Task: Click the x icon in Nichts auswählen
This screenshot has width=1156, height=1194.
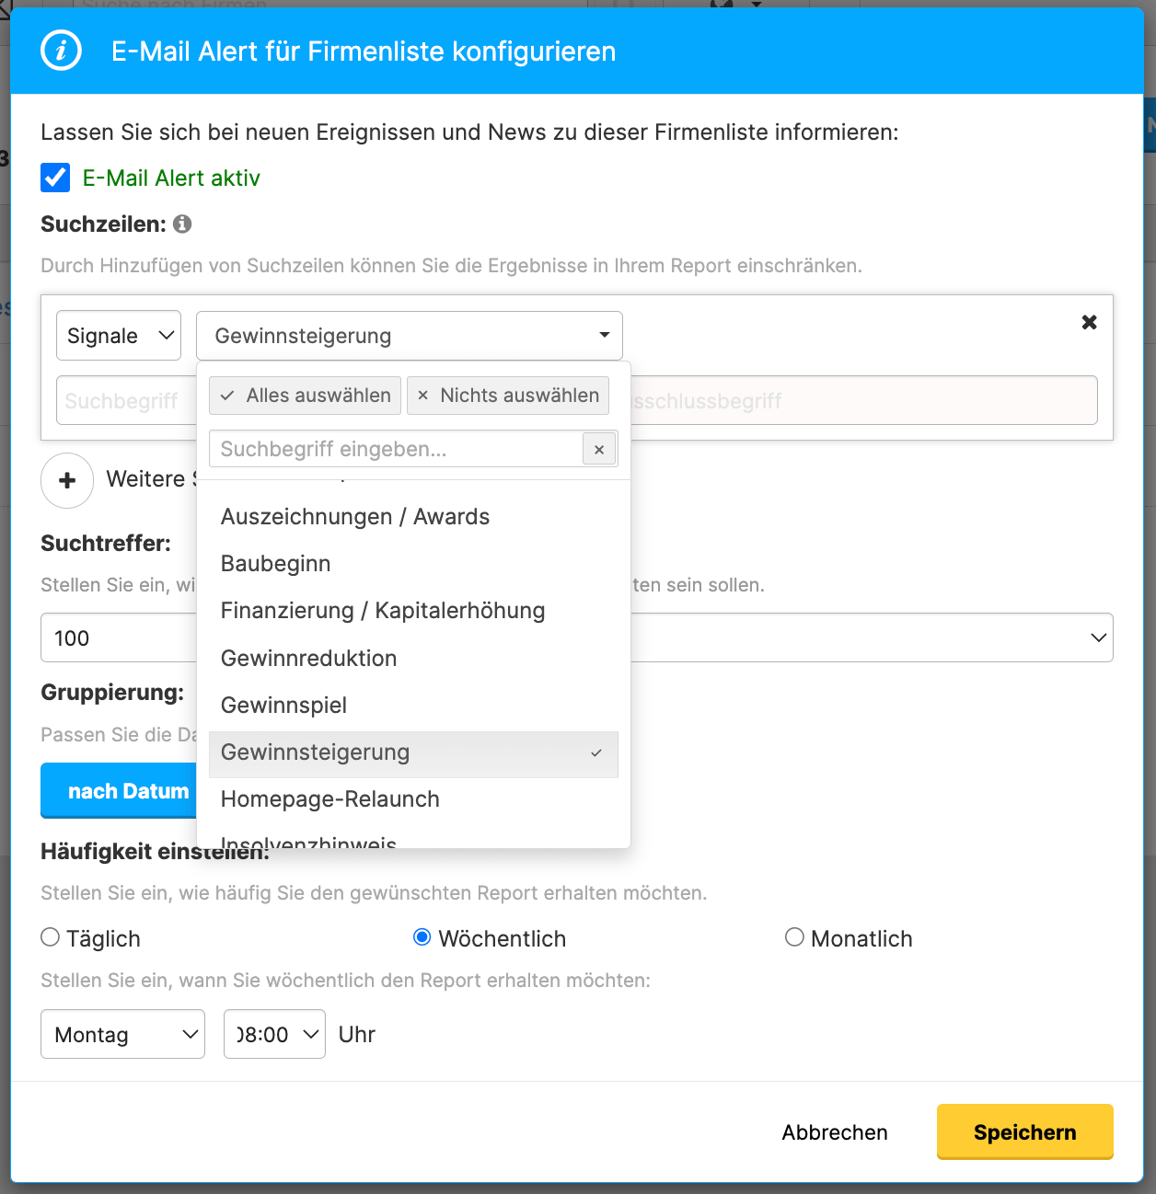Action: click(x=423, y=395)
